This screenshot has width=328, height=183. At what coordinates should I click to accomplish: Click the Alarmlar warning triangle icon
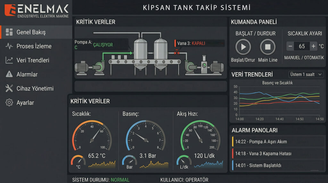coord(9,74)
